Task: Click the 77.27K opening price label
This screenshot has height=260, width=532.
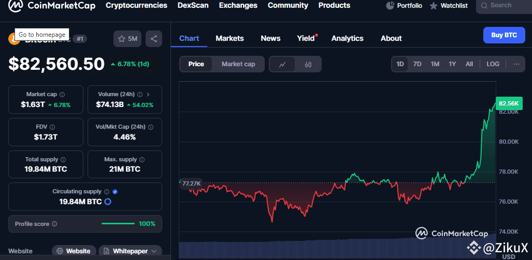Action: tap(191, 183)
